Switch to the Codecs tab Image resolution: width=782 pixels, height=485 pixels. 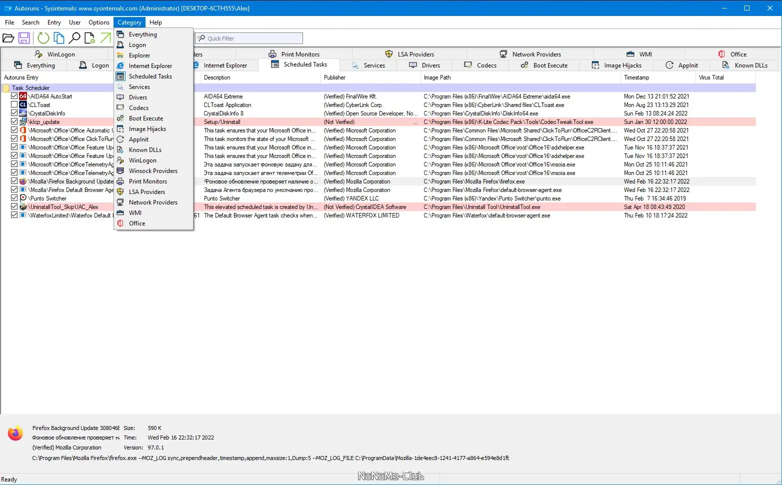(480, 65)
